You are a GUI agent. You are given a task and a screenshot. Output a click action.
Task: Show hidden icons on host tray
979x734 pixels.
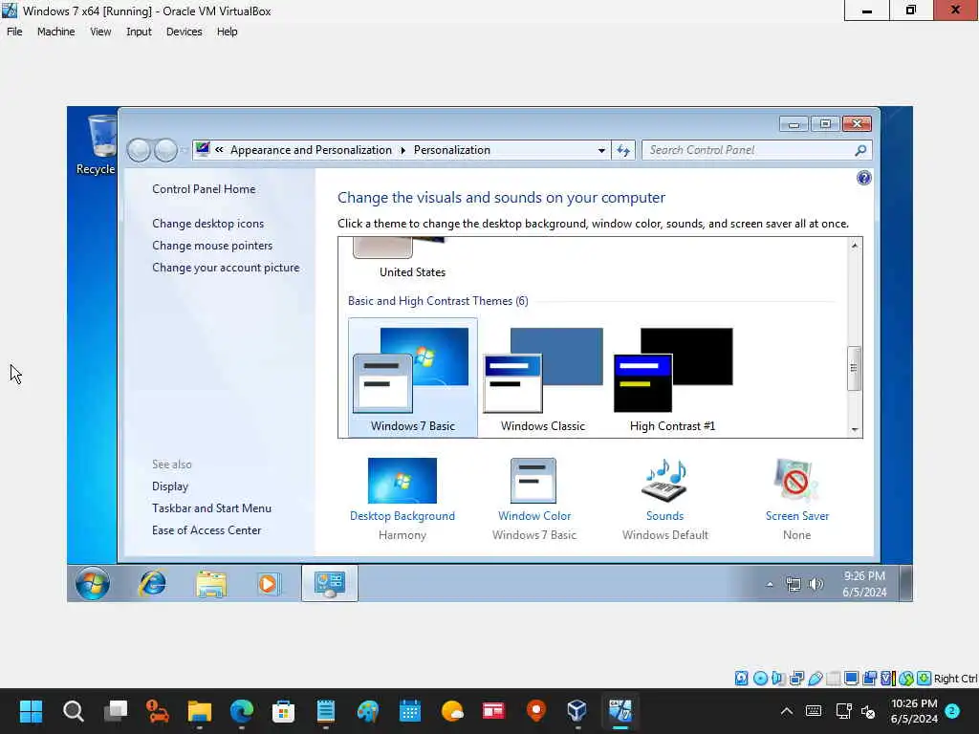click(787, 711)
